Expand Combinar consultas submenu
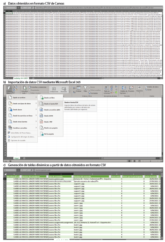This screenshot has height=242, width=165. (23, 128)
